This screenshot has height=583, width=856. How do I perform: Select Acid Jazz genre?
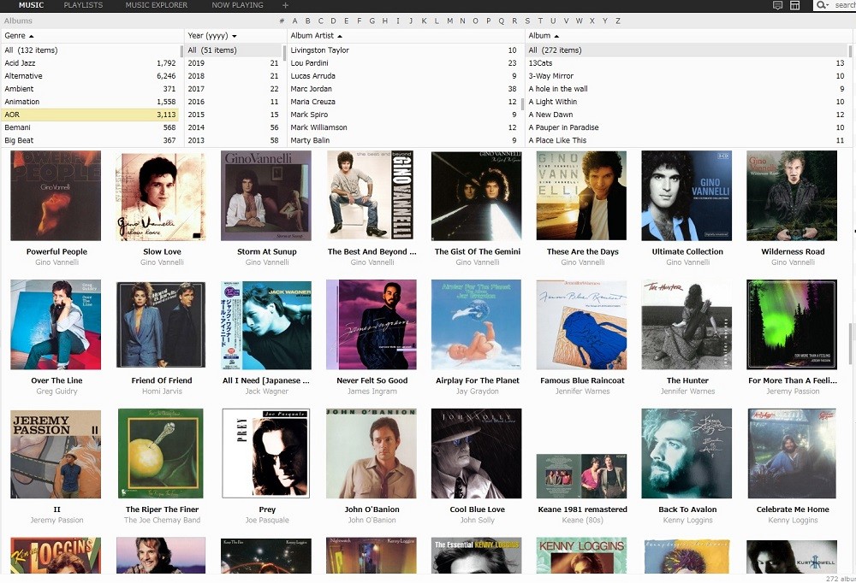[x=90, y=62]
